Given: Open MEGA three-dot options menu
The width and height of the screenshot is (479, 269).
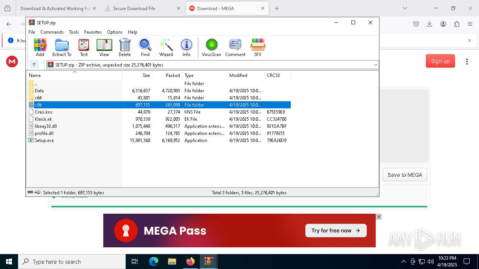Looking at the screenshot, I should coord(467,62).
